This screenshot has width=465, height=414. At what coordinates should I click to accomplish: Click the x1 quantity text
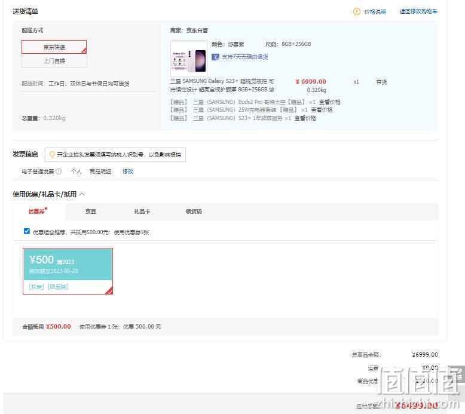356,82
